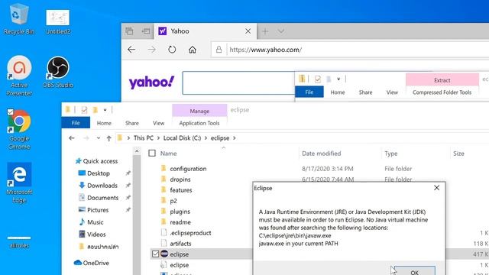This screenshot has width=489, height=275.
Task: Click the lock icon in address bar
Action: pyautogui.click(x=219, y=50)
